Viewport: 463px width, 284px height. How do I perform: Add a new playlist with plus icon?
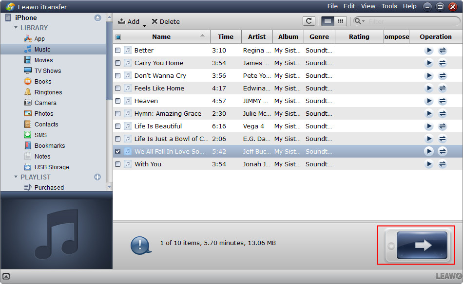tap(97, 177)
